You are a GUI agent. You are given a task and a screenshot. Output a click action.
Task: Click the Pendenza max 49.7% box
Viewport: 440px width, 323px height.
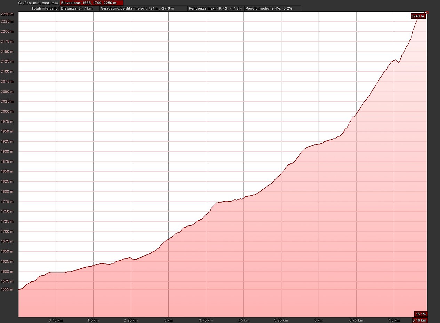(215, 8)
